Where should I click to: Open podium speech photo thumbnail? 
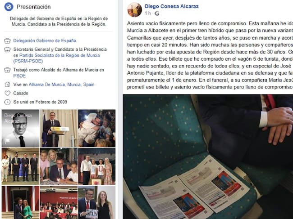[x=59, y=128]
